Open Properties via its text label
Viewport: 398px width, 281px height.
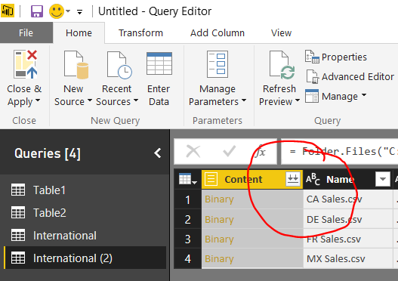click(x=344, y=57)
